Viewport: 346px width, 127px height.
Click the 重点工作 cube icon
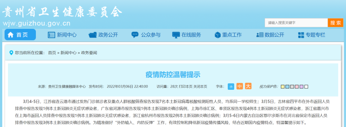pos(218,35)
